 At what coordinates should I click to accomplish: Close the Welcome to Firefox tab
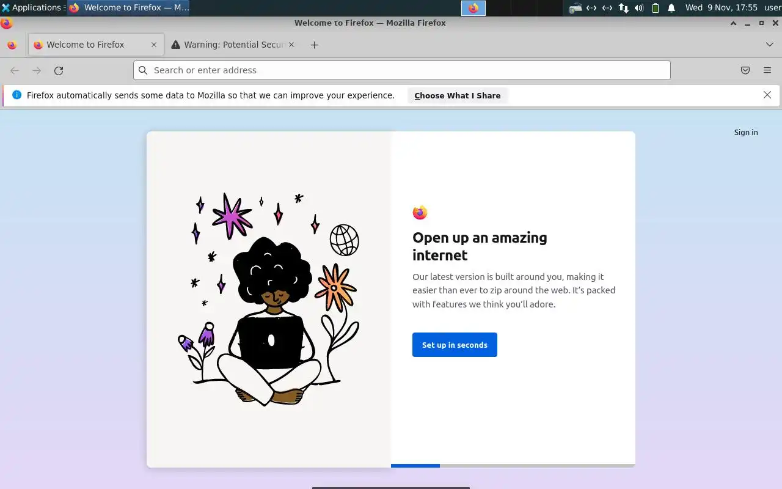[154, 45]
